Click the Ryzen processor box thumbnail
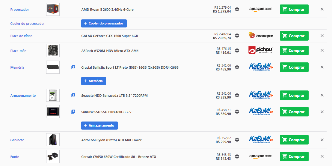332x166 pixels. pos(53,9)
